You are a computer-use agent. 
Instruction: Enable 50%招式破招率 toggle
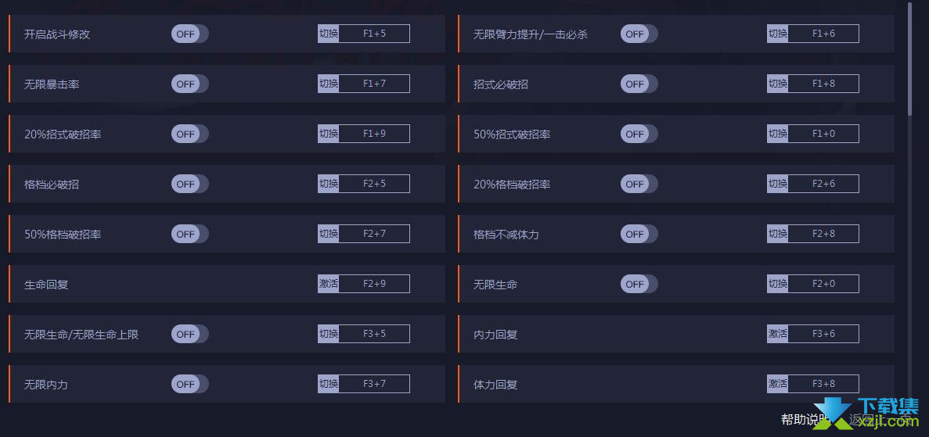[x=639, y=134]
